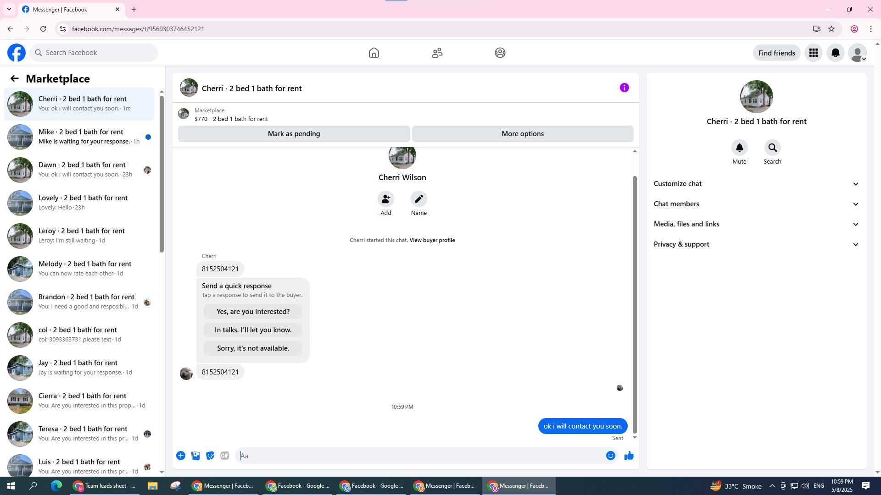Open a new browser tab
Viewport: 881px width, 495px height.
(x=134, y=9)
